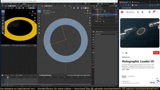The height and width of the screenshot is (90, 160).
Task: Click the outliner search field
Action: tap(104, 6)
